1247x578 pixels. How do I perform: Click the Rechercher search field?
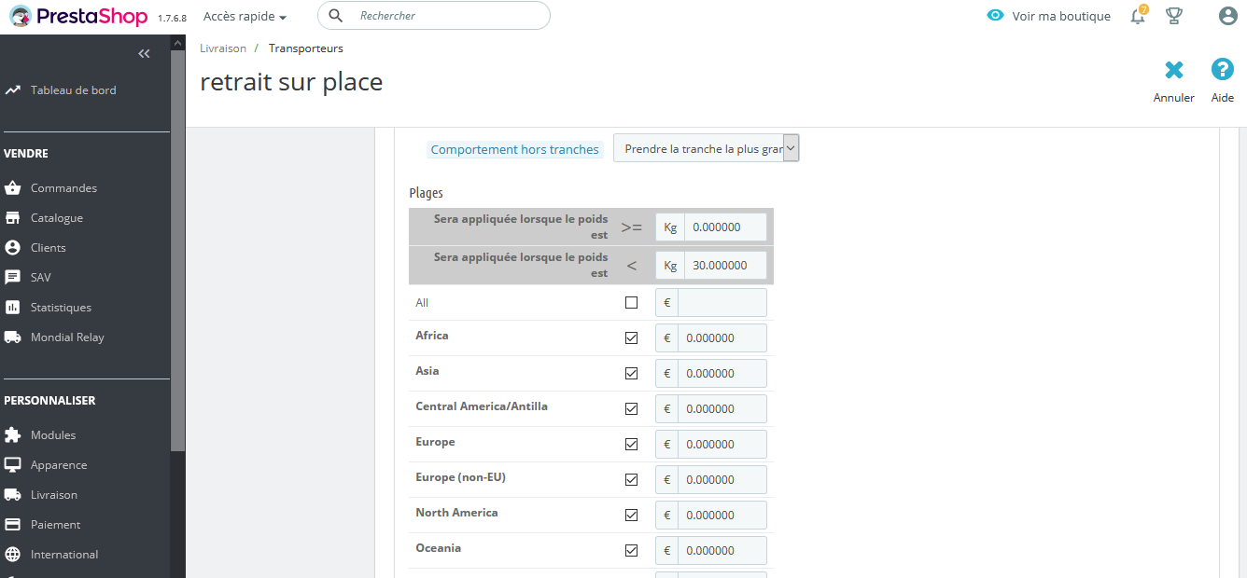pos(448,16)
